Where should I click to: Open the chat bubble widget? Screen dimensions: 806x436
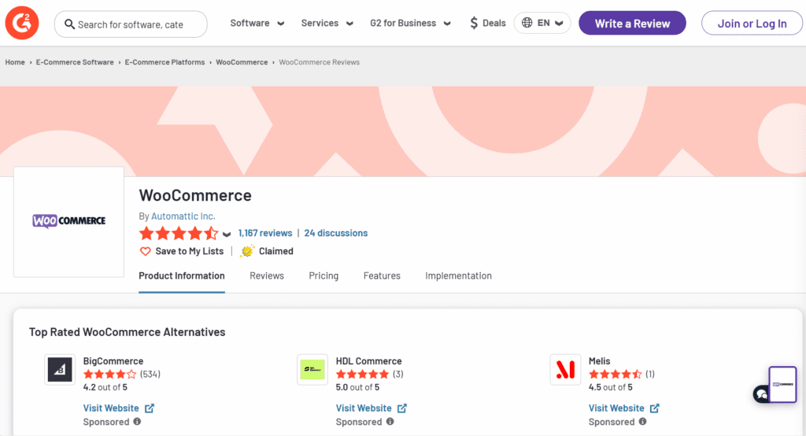pos(761,394)
